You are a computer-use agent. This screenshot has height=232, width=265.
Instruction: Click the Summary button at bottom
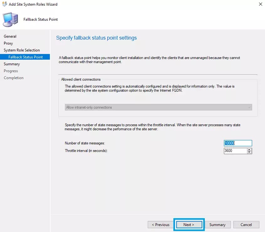[x=218, y=225]
